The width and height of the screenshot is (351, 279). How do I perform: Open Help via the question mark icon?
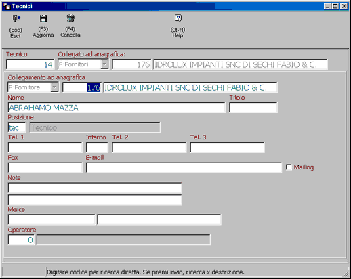[178, 18]
